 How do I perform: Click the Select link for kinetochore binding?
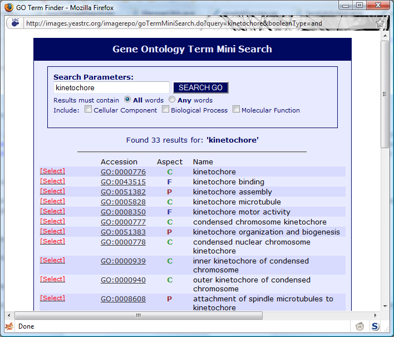(x=52, y=181)
